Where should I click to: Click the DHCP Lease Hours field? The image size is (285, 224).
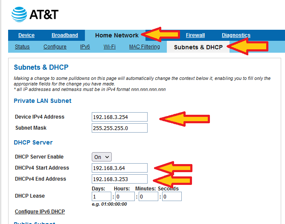pyautogui.click(x=125, y=196)
